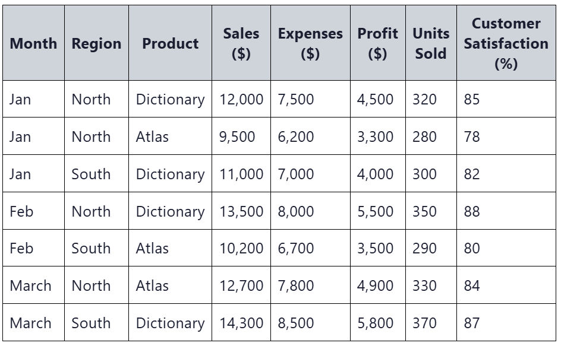Click the 7,000 expenses cell
Image resolution: width=561 pixels, height=346 pixels.
coord(311,174)
